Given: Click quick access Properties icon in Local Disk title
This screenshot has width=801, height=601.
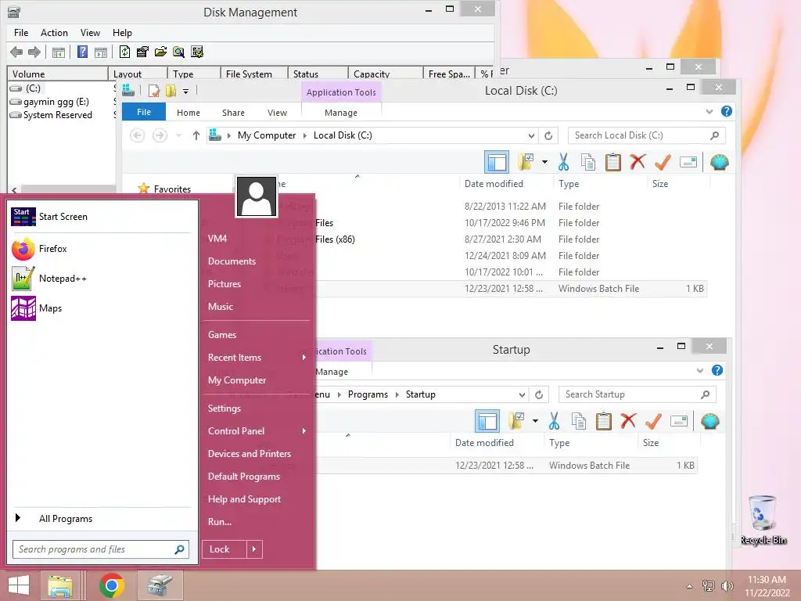Looking at the screenshot, I should point(153,91).
